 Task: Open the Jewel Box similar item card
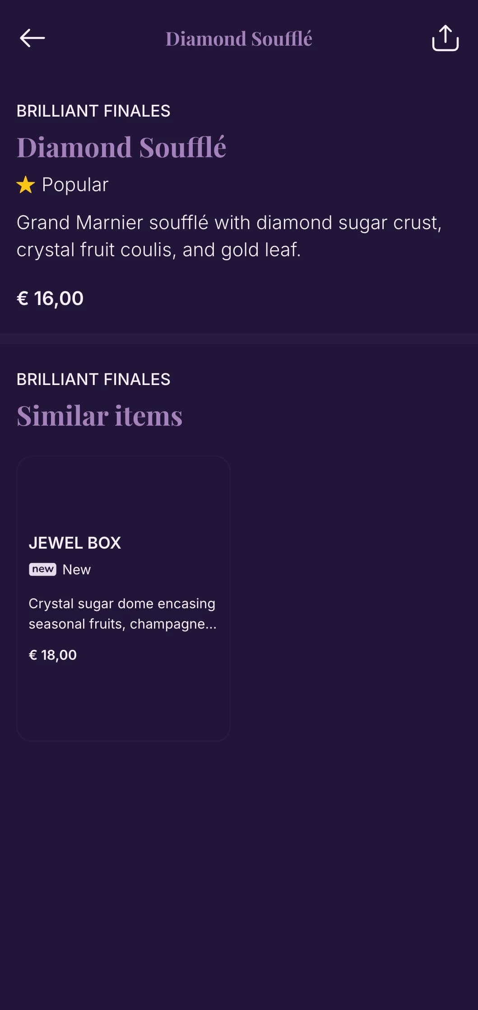(x=123, y=599)
